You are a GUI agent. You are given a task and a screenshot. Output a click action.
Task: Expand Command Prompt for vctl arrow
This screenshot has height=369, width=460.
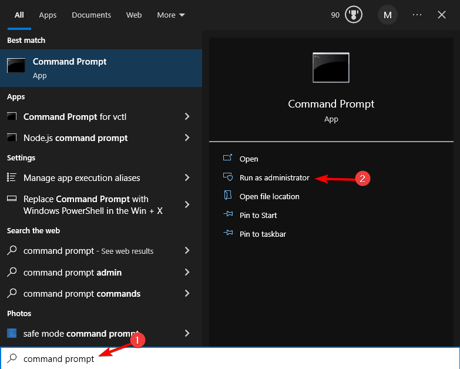point(187,117)
